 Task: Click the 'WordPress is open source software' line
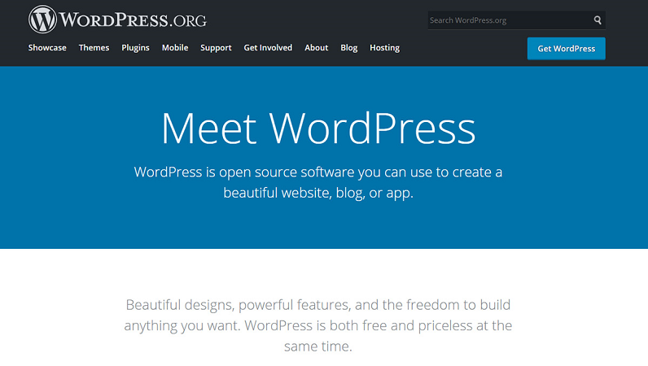(318, 172)
